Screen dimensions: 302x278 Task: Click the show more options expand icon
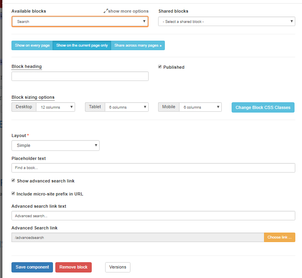(x=106, y=11)
